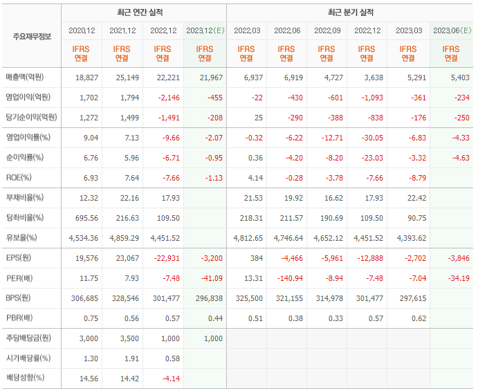Click the EPS value 23,067
Viewport: 478px width, 391px height.
pos(127,258)
